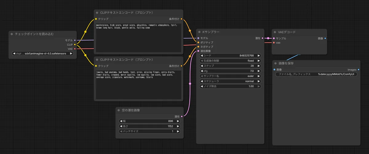The height and width of the screenshot is (154, 369).
Task: Increase 幅 width with its right arrow
Action: pos(178,121)
